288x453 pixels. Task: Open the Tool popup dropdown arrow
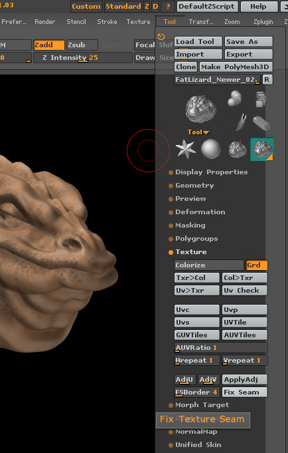pyautogui.click(x=206, y=132)
